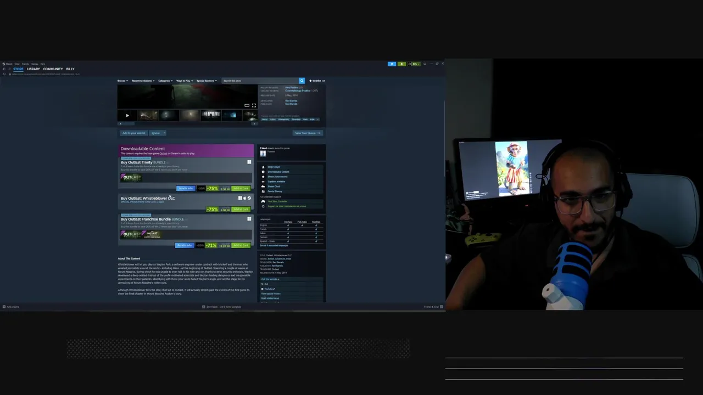Open the Ignore options dropdown arrow
This screenshot has height=395, width=703.
point(164,133)
